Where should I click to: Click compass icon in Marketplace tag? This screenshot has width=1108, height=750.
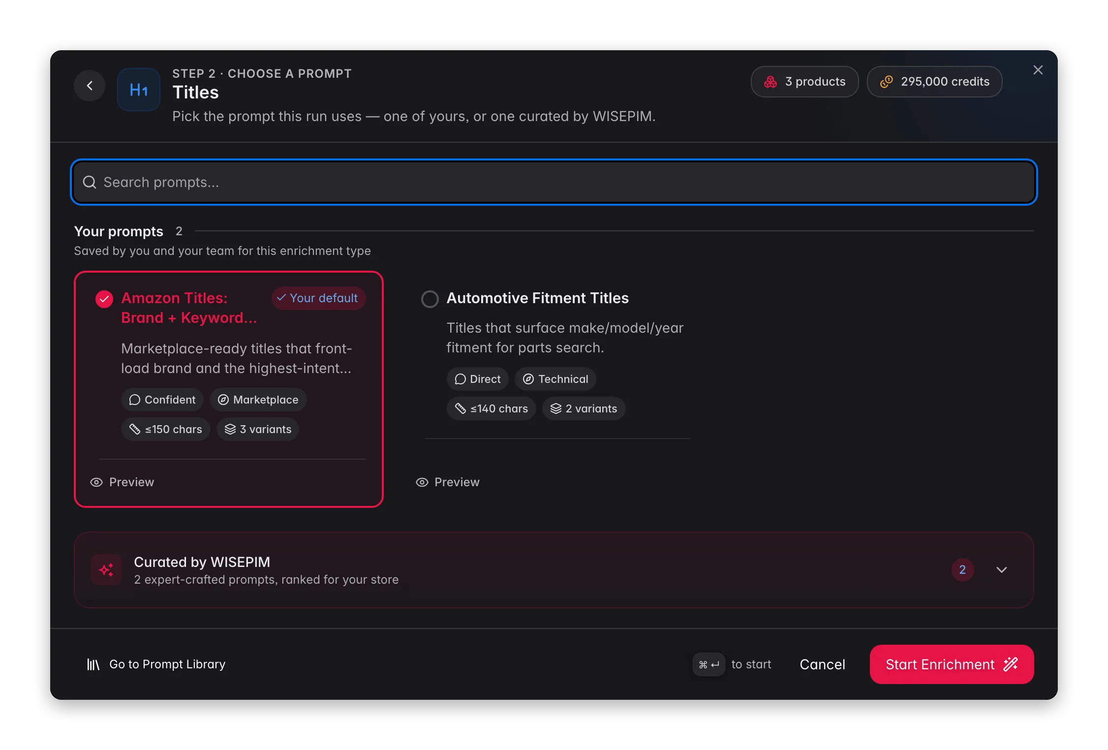point(223,400)
